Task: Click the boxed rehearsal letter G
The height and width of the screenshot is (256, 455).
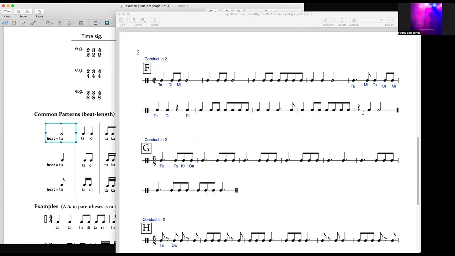Action: point(146,148)
